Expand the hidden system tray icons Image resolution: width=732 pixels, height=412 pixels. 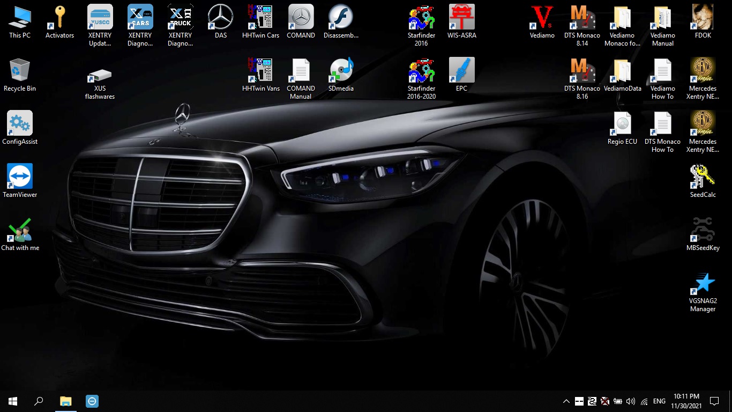566,401
